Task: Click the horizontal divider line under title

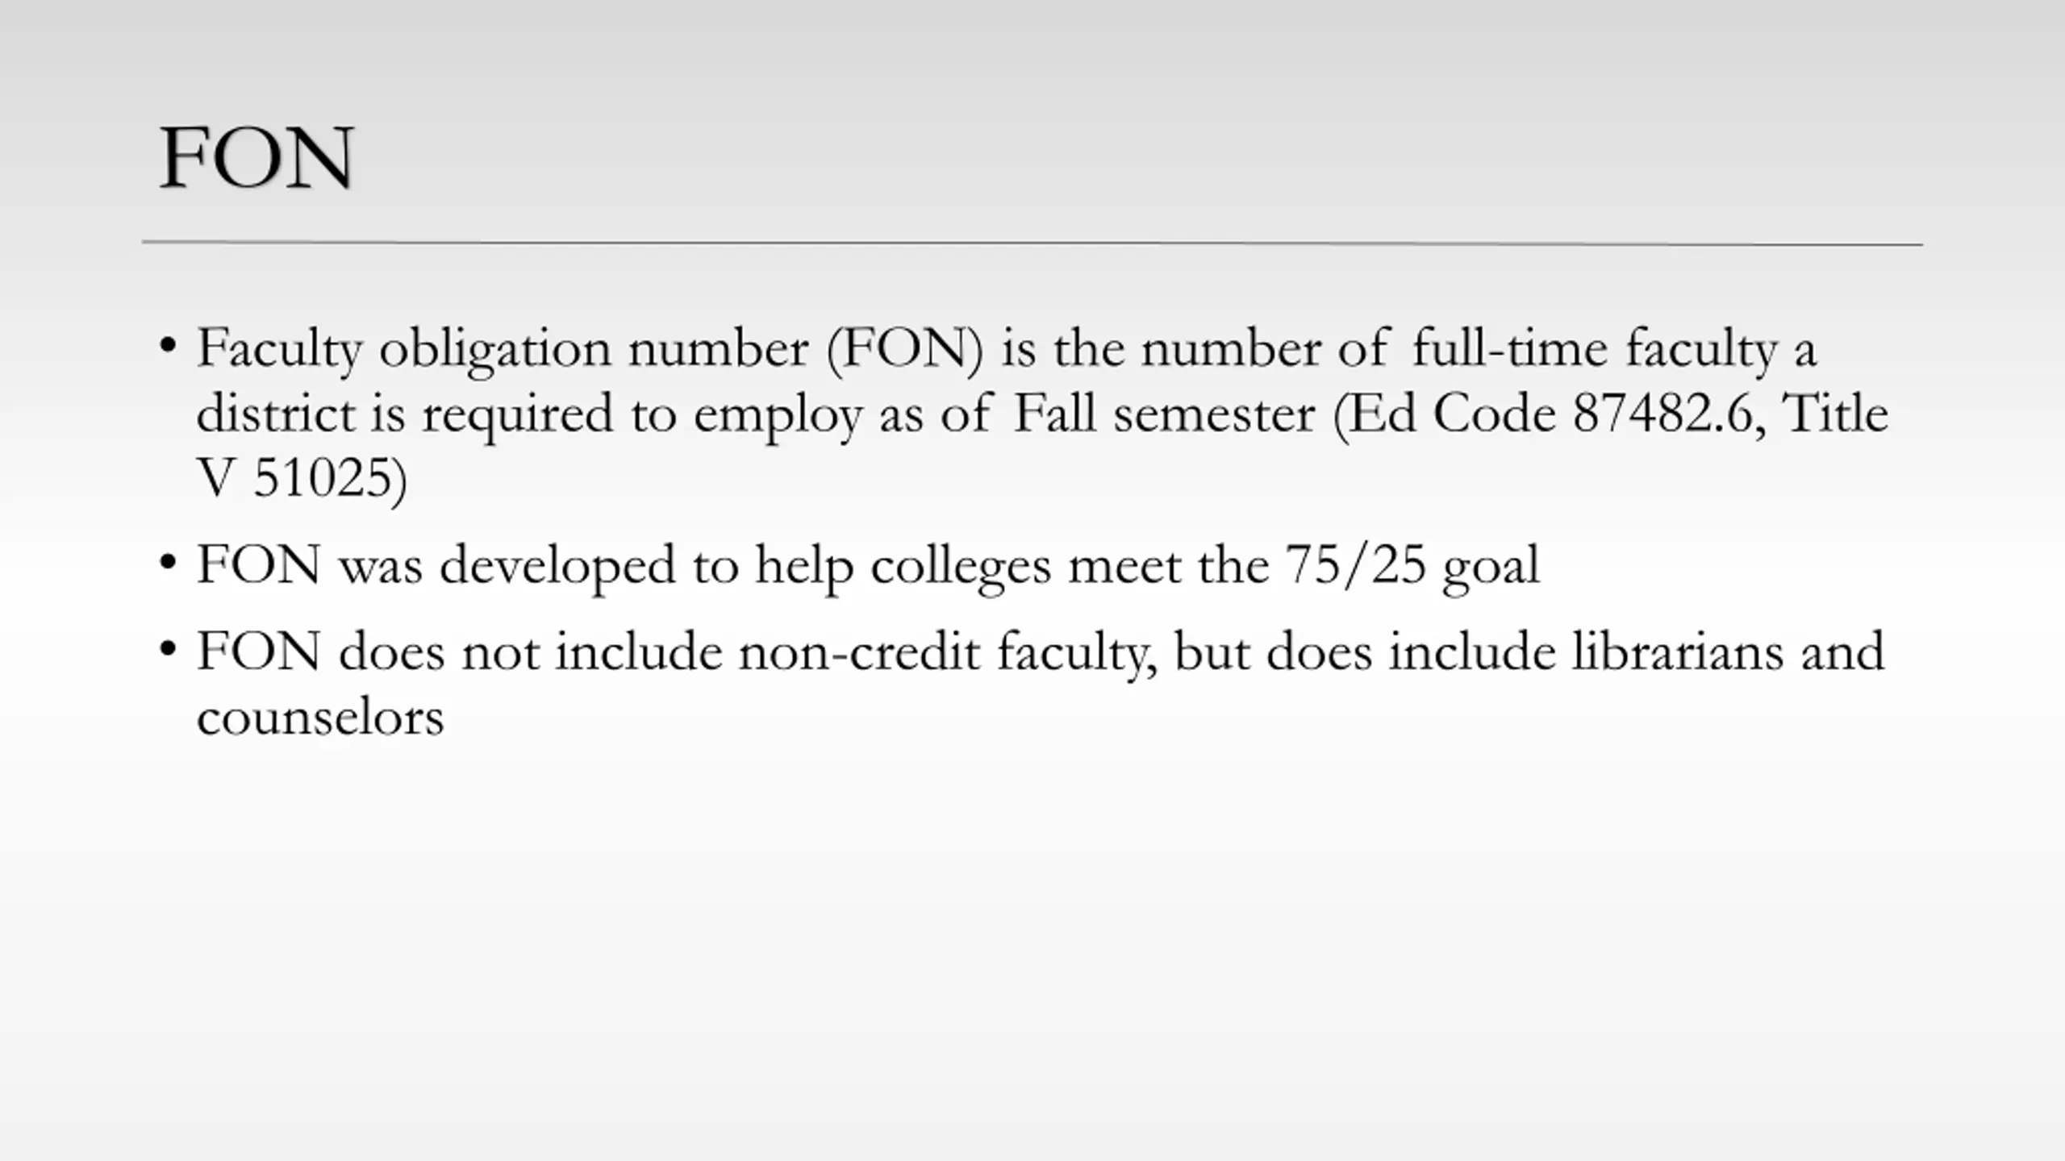Action: click(x=1032, y=243)
